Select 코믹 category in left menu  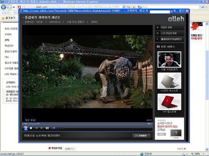pyautogui.click(x=7, y=40)
